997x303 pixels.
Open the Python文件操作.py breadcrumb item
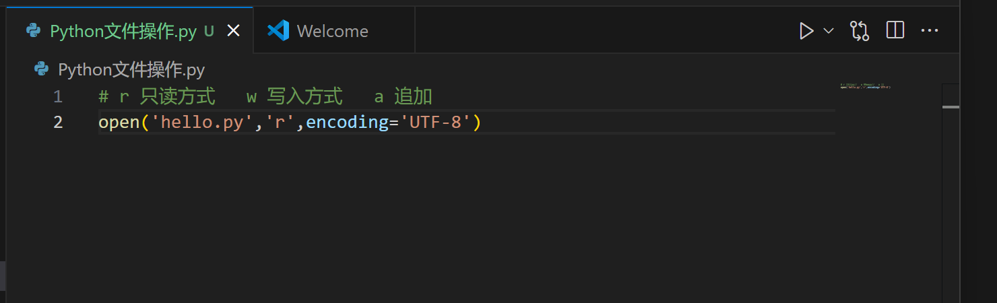click(x=131, y=69)
